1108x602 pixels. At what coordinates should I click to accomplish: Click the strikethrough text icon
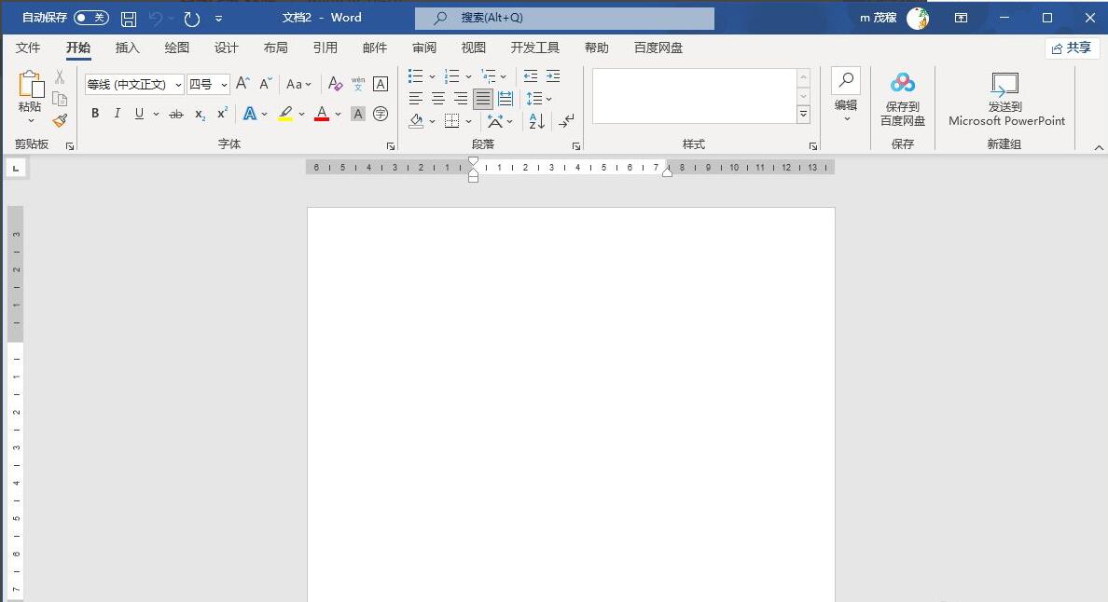tap(175, 114)
